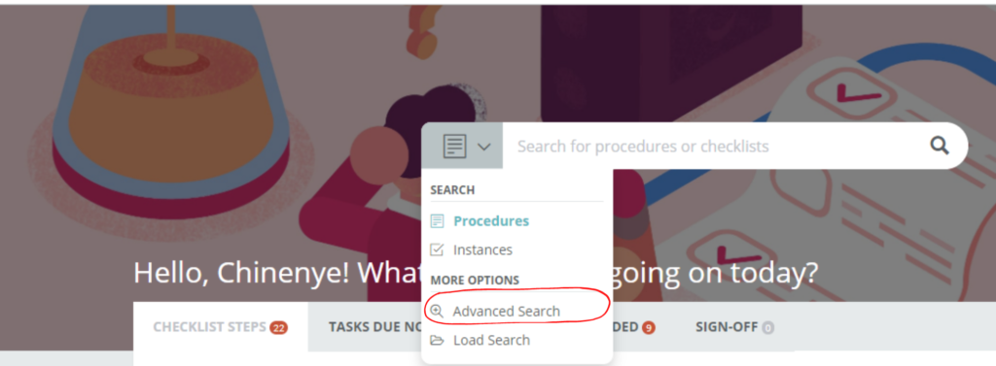The image size is (996, 366).
Task: Open the Sign-Off tab
Action: click(735, 327)
